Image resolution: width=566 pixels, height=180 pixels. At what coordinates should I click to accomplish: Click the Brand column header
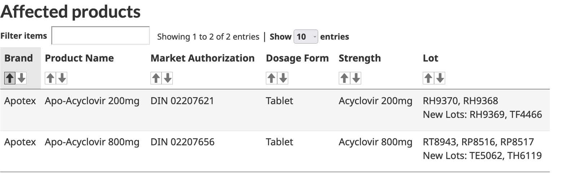click(18, 58)
